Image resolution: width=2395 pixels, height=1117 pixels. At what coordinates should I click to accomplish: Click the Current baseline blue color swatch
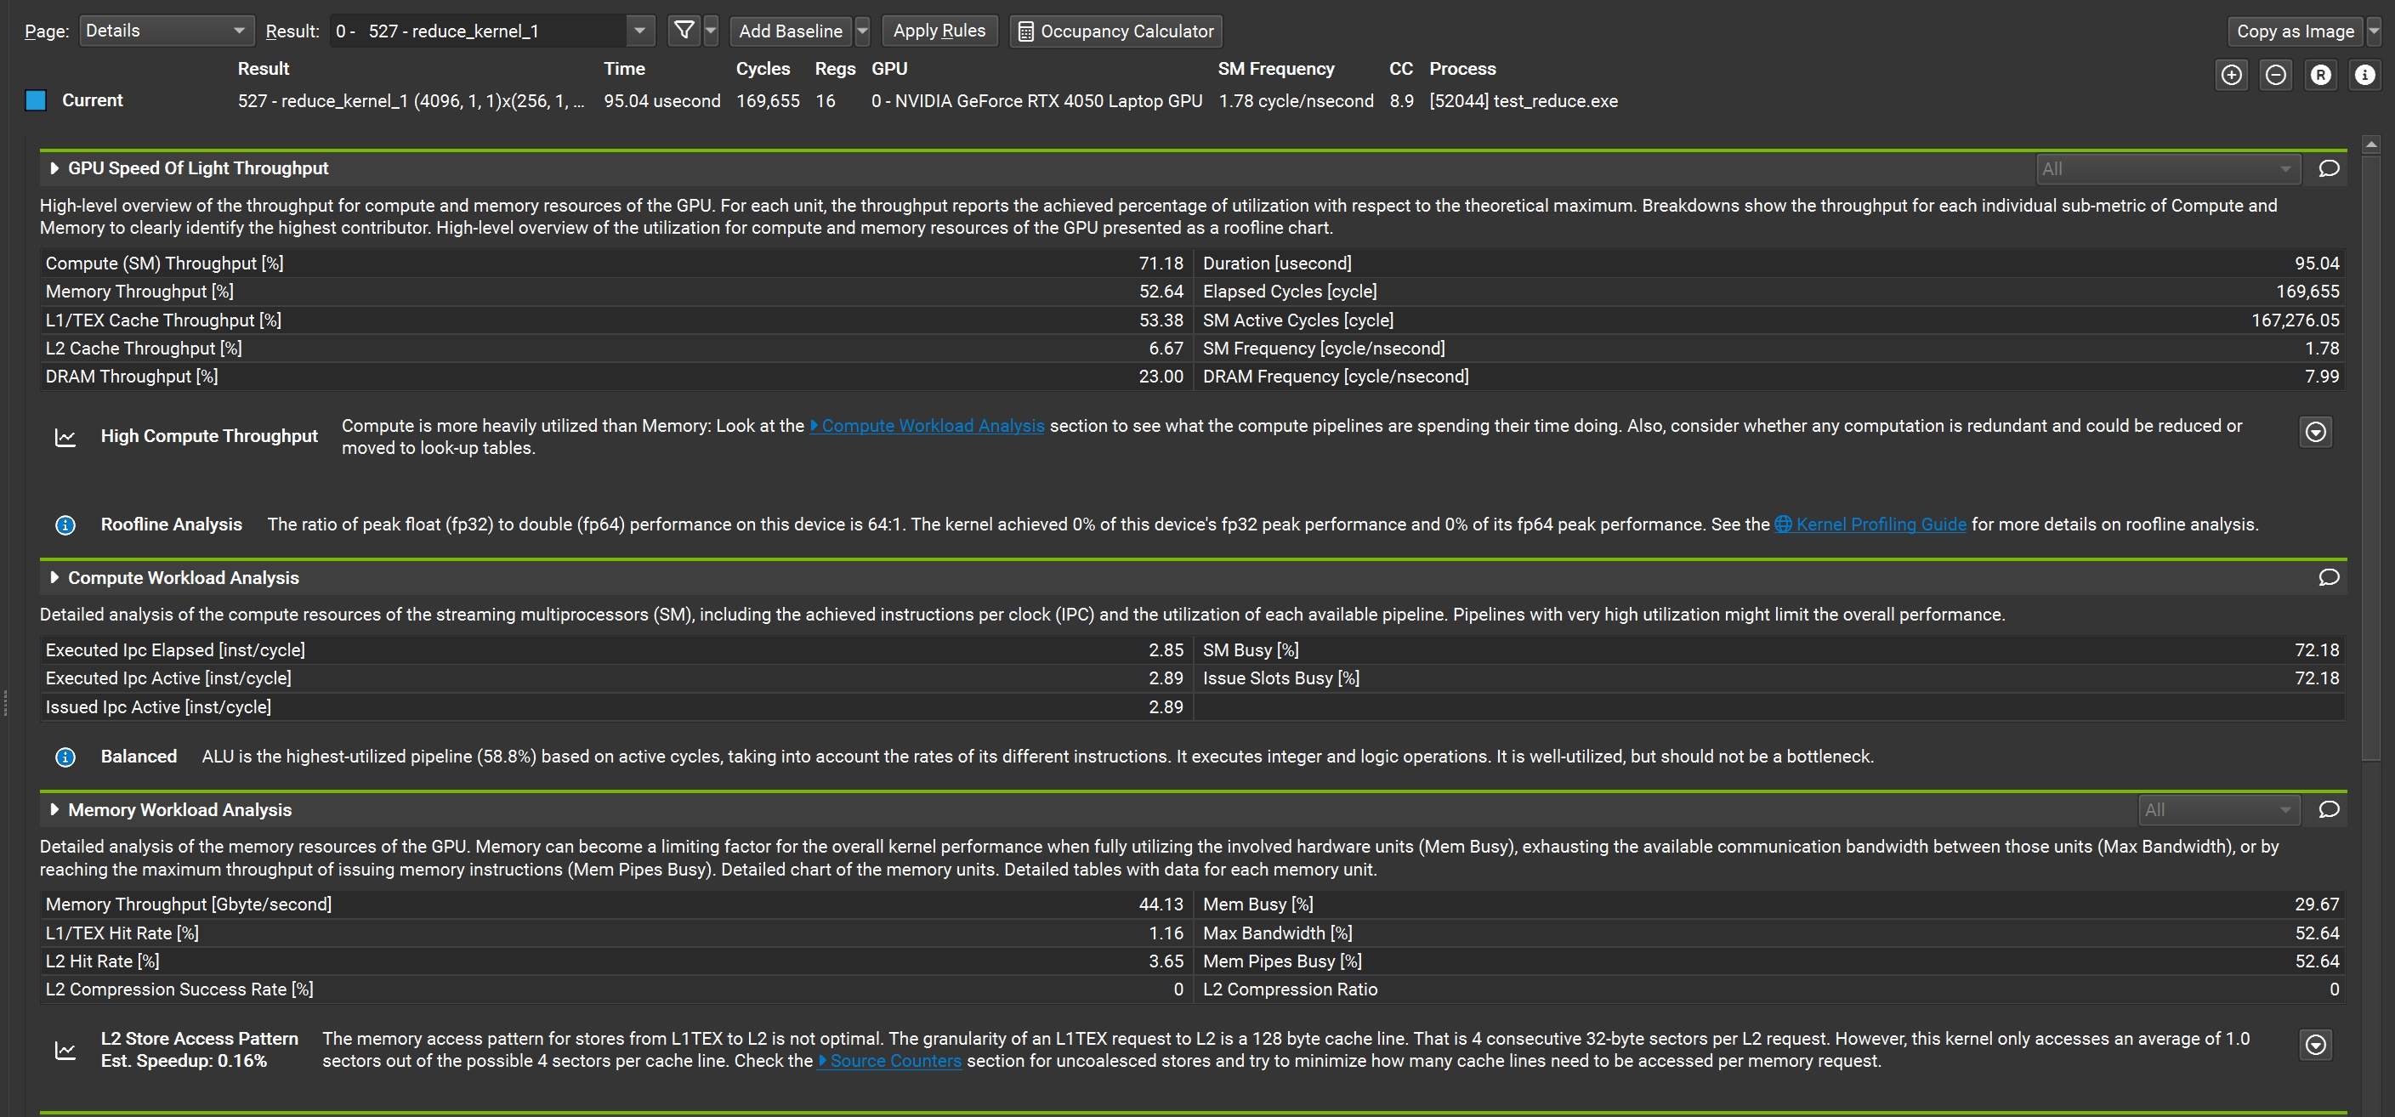(36, 100)
